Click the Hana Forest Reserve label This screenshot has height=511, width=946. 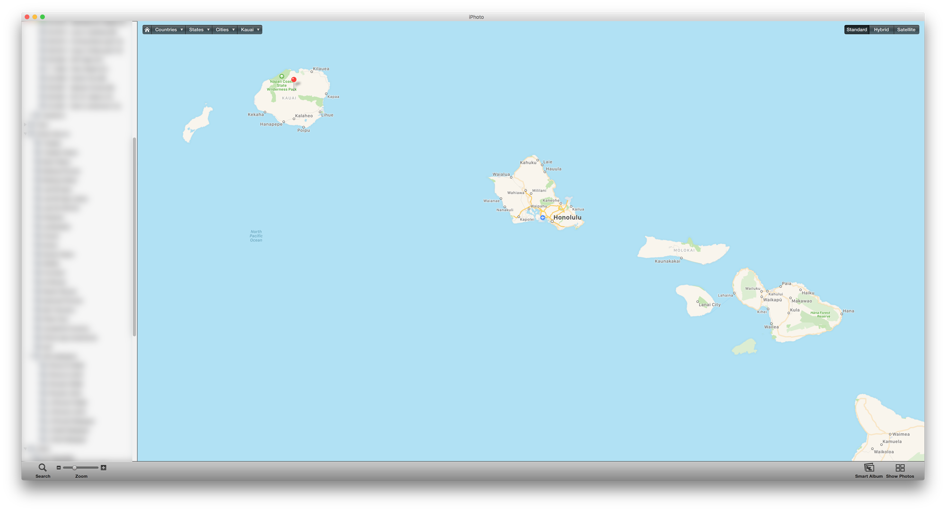click(x=820, y=314)
